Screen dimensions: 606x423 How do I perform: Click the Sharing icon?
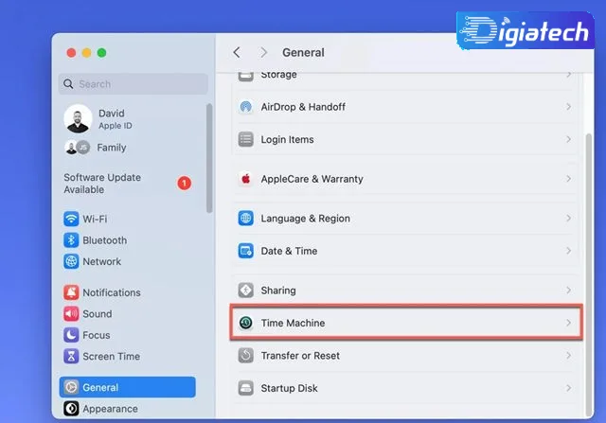(246, 291)
